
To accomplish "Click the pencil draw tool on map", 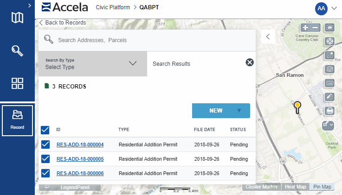I will tap(330, 97).
